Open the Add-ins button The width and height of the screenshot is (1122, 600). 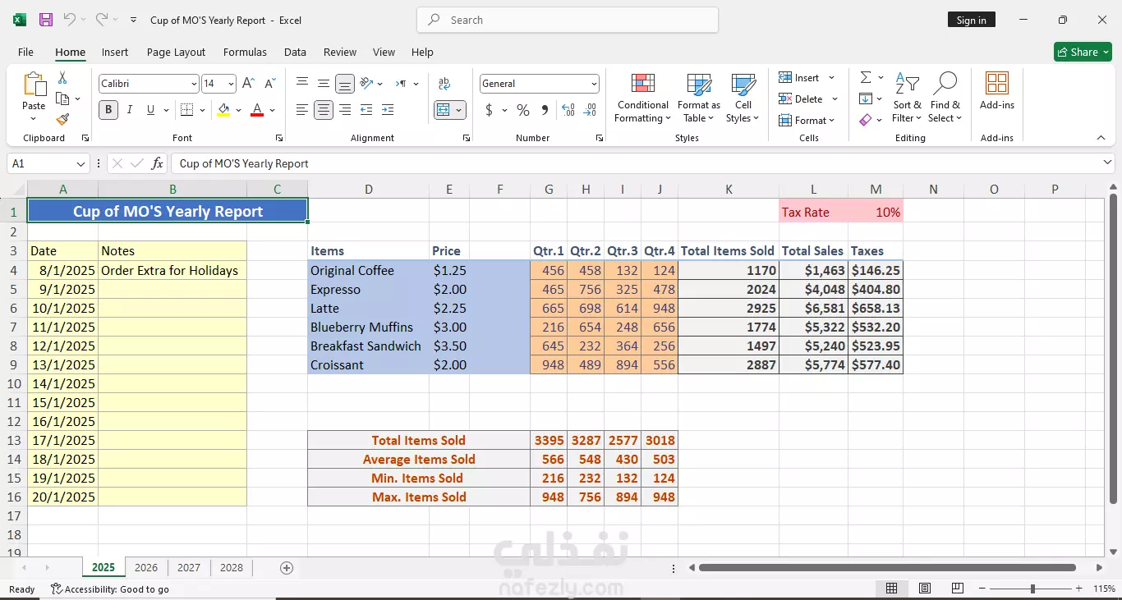997,90
